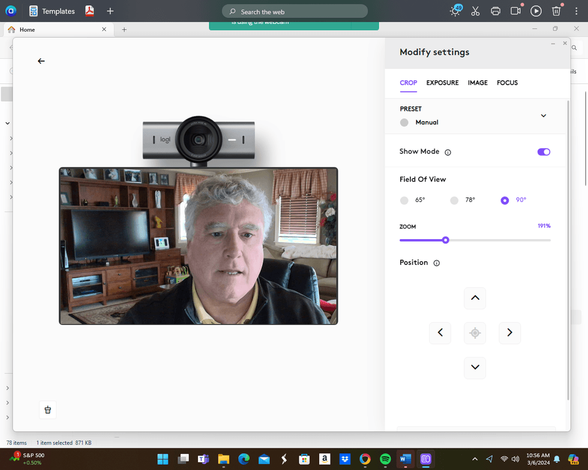The height and width of the screenshot is (470, 588).
Task: Click the play/run icon in the toolbar
Action: click(x=536, y=11)
